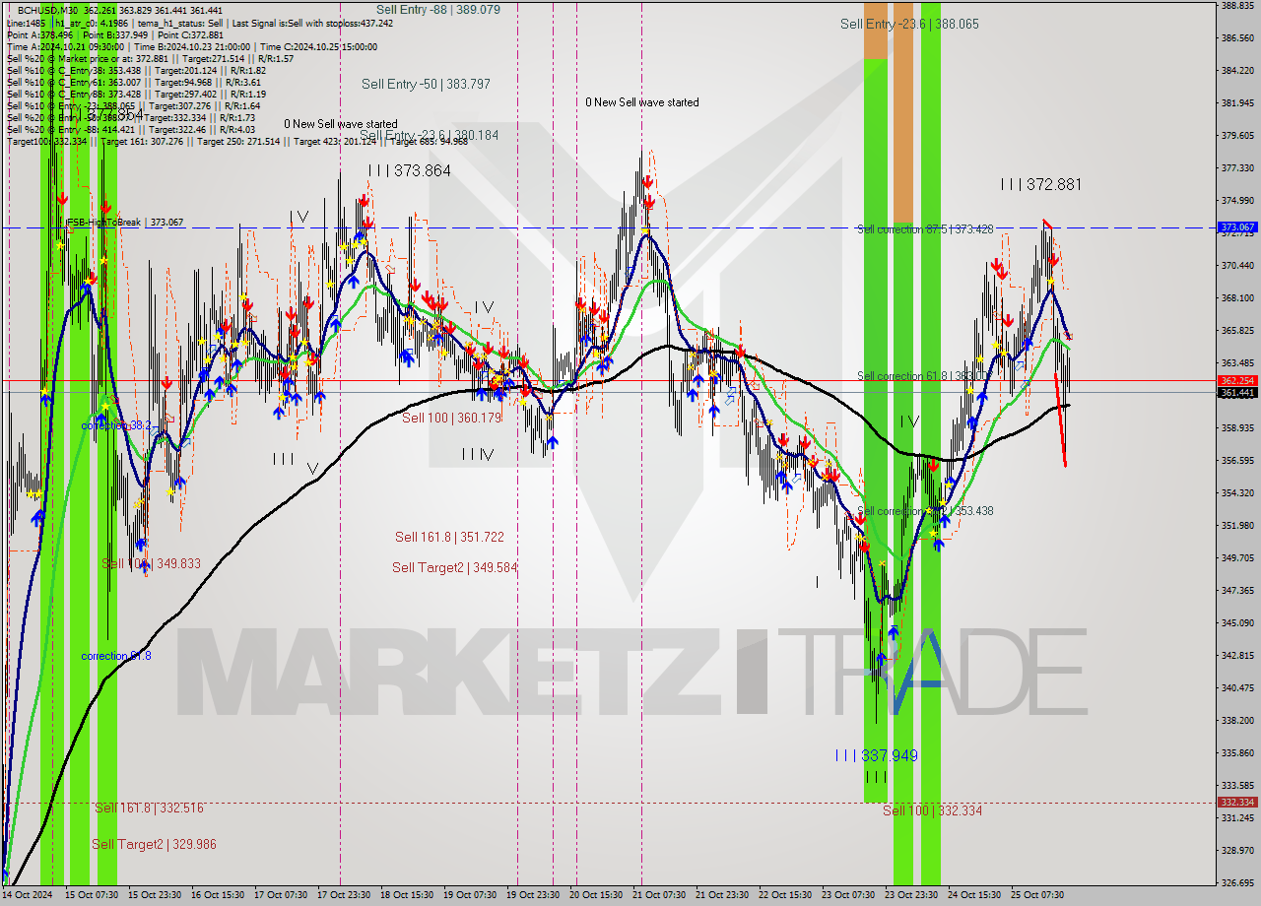Click the red 362.254 price tag on the axis
Viewport: 1261px width, 906px height.
coord(1237,380)
